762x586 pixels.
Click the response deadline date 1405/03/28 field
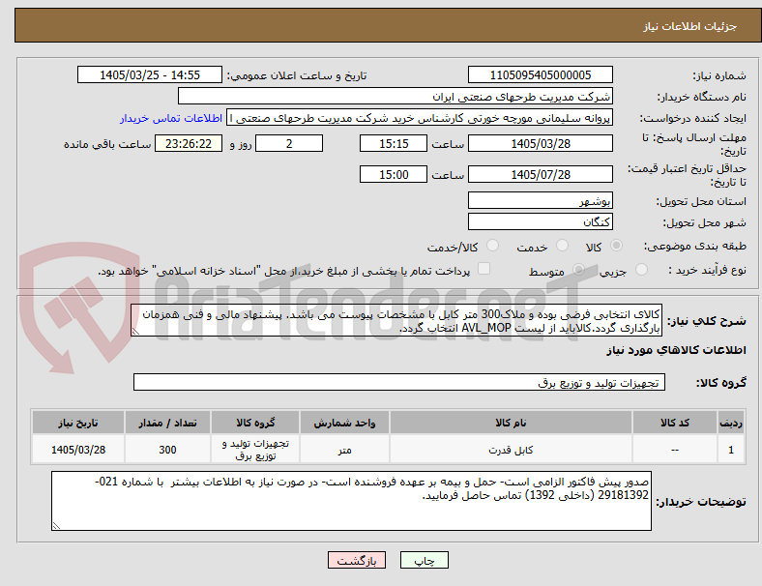[540, 143]
